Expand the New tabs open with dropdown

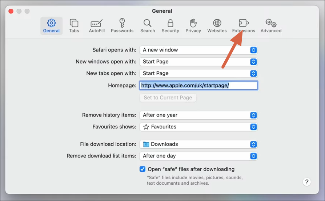tap(198, 73)
